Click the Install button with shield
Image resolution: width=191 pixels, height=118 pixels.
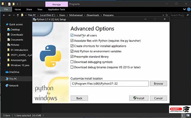point(139,98)
